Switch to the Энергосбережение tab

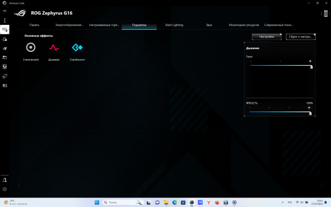point(70,25)
